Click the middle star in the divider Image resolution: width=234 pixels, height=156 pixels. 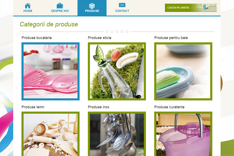coord(117,31)
